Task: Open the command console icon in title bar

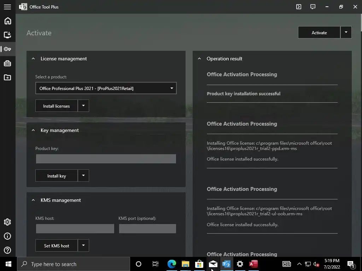Action: 299,7
